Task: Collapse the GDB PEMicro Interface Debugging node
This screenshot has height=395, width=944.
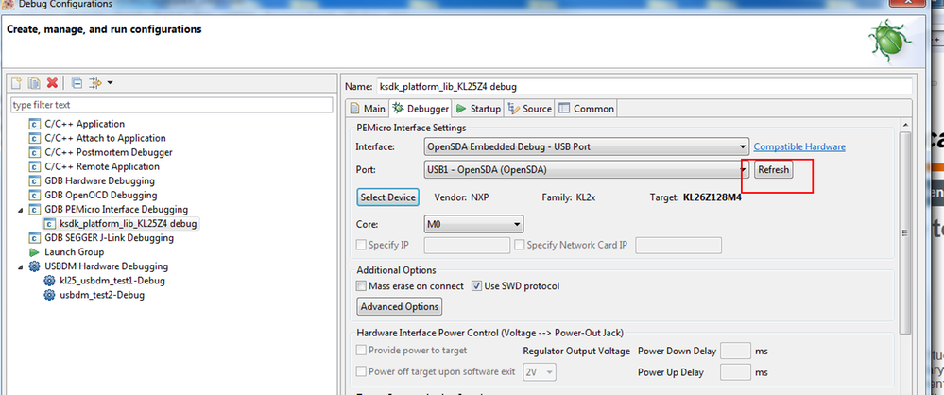Action: [x=21, y=210]
